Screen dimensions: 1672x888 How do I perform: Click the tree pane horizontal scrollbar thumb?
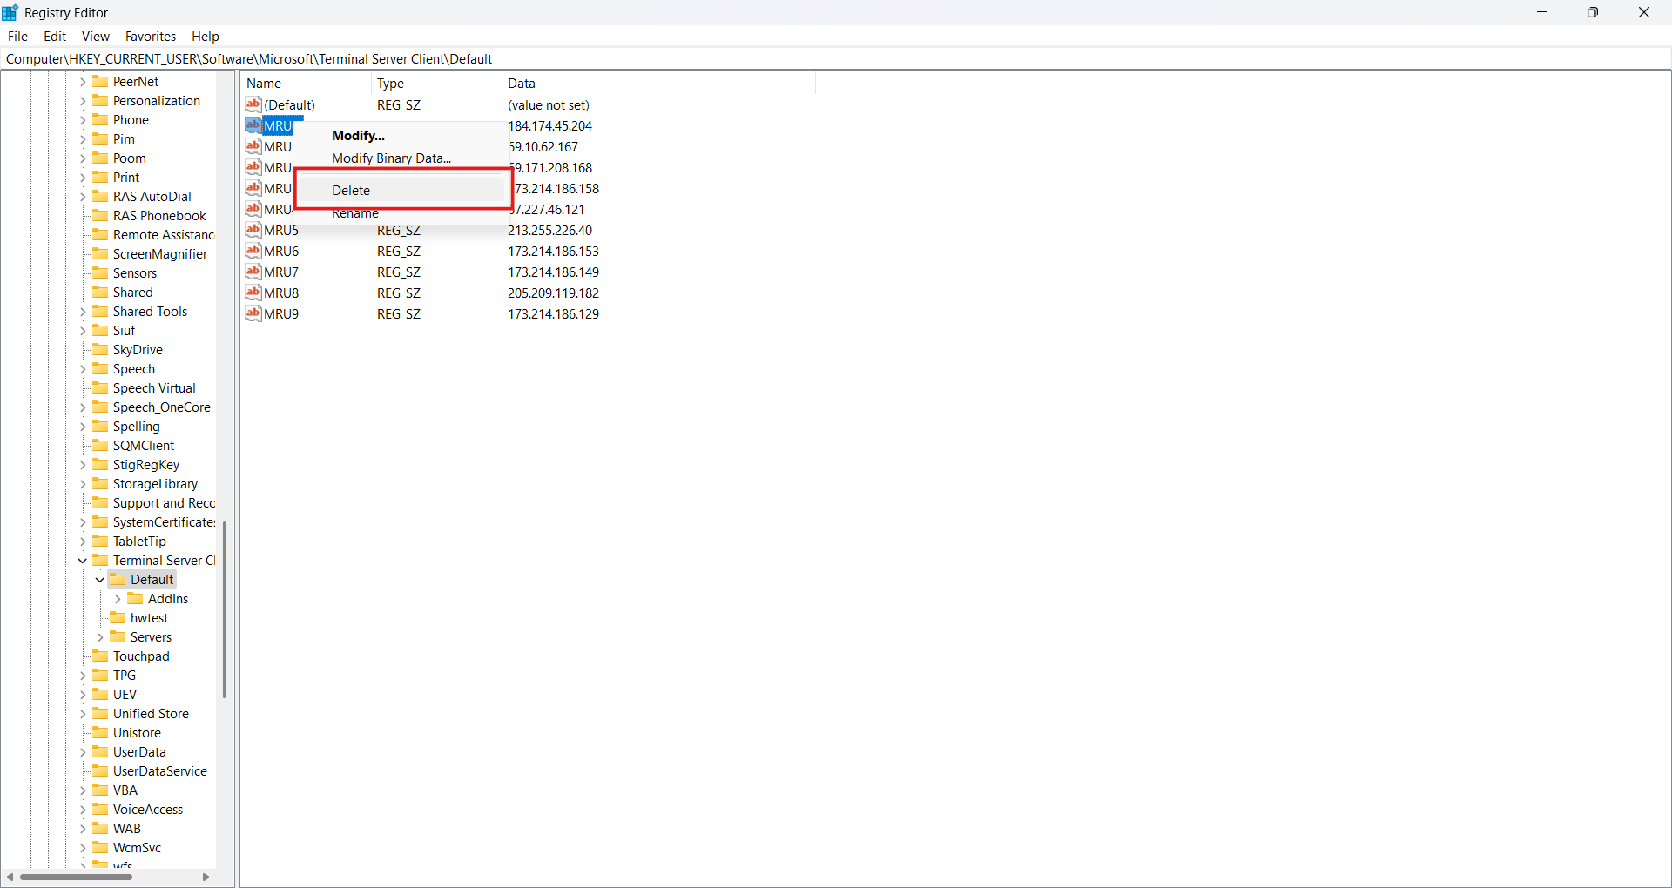(x=77, y=877)
